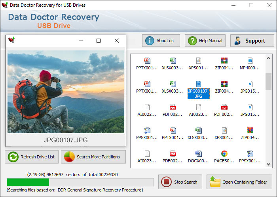Select AI0023 file directly below JPG00107.JPG
This screenshot has height=197, width=277.
[x=198, y=110]
